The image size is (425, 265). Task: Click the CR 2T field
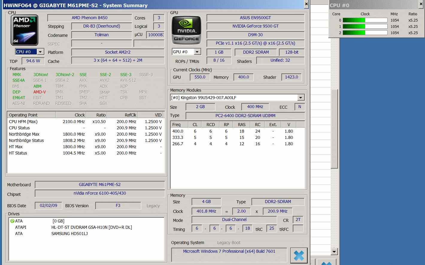tap(298, 220)
